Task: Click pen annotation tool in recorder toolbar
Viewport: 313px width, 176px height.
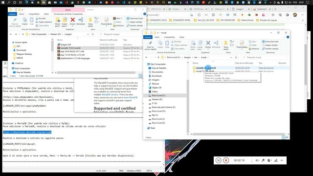Action: 276,160
